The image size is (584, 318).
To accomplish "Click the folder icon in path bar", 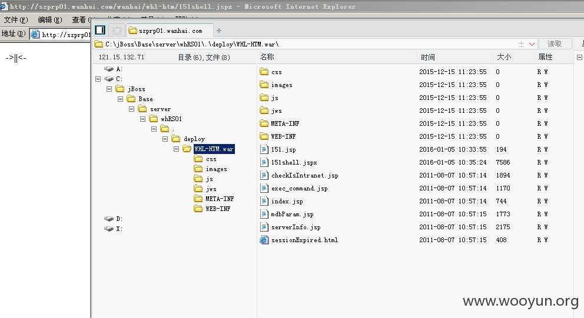I will [x=99, y=44].
